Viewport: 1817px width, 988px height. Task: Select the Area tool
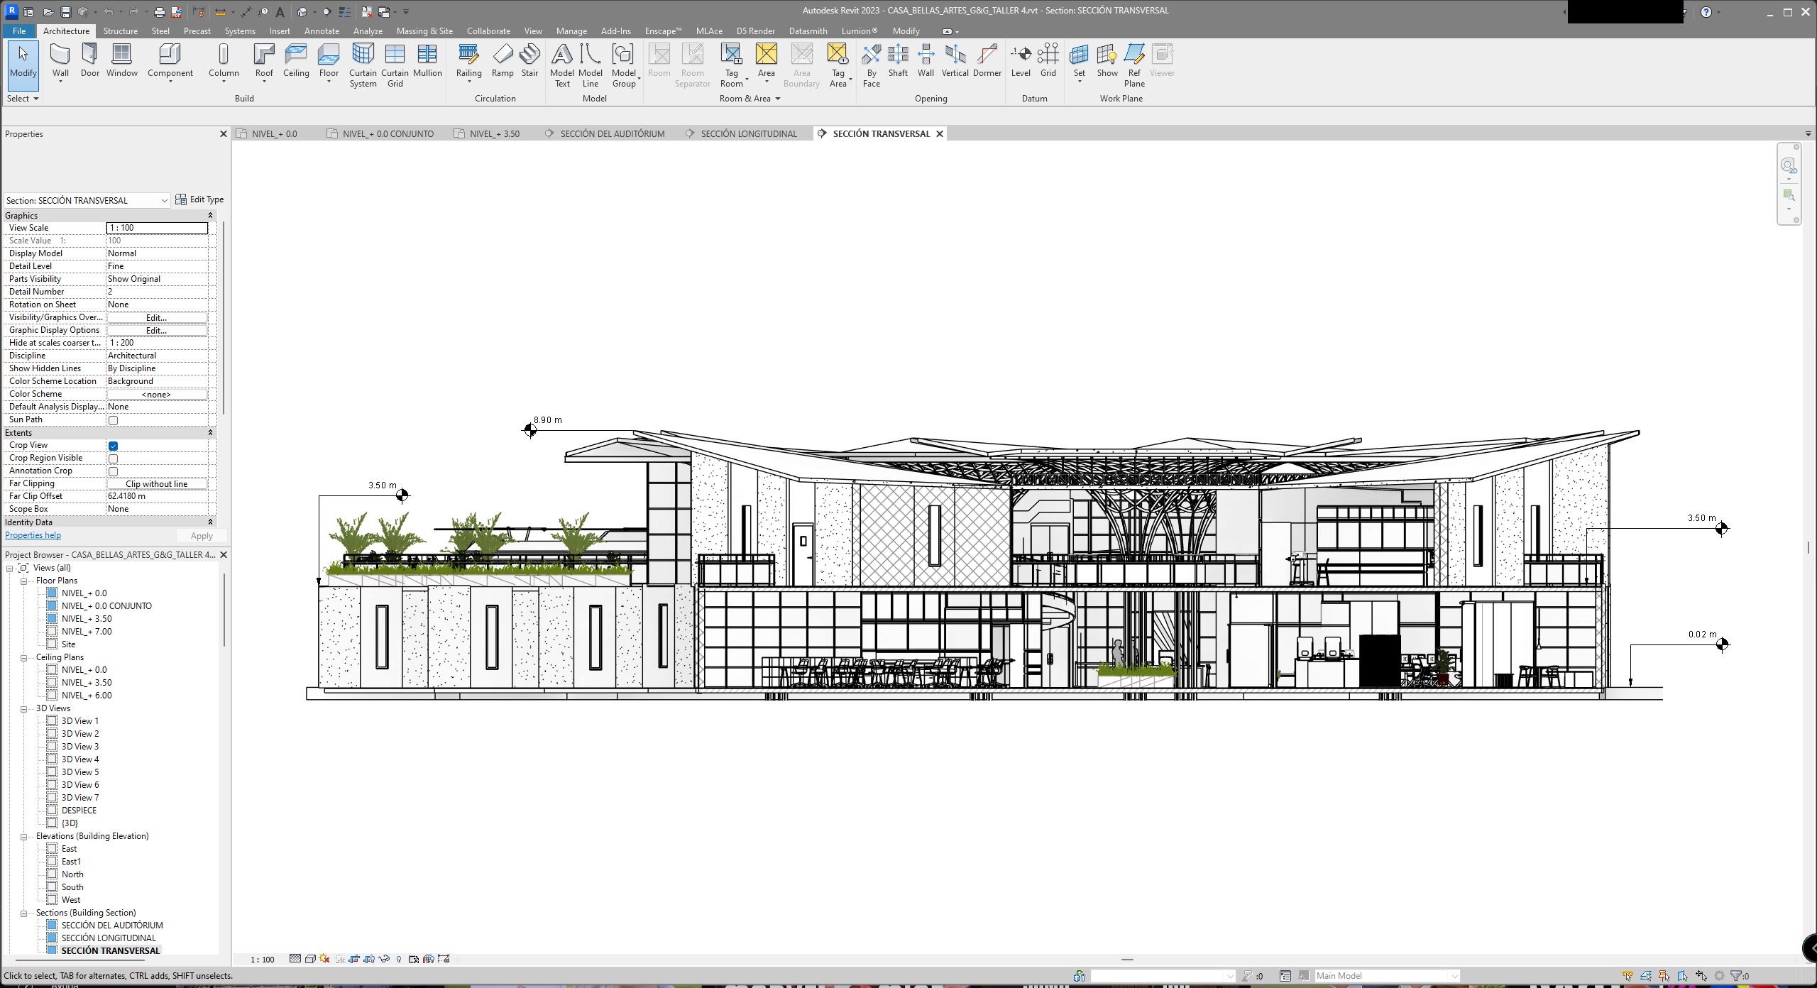767,61
